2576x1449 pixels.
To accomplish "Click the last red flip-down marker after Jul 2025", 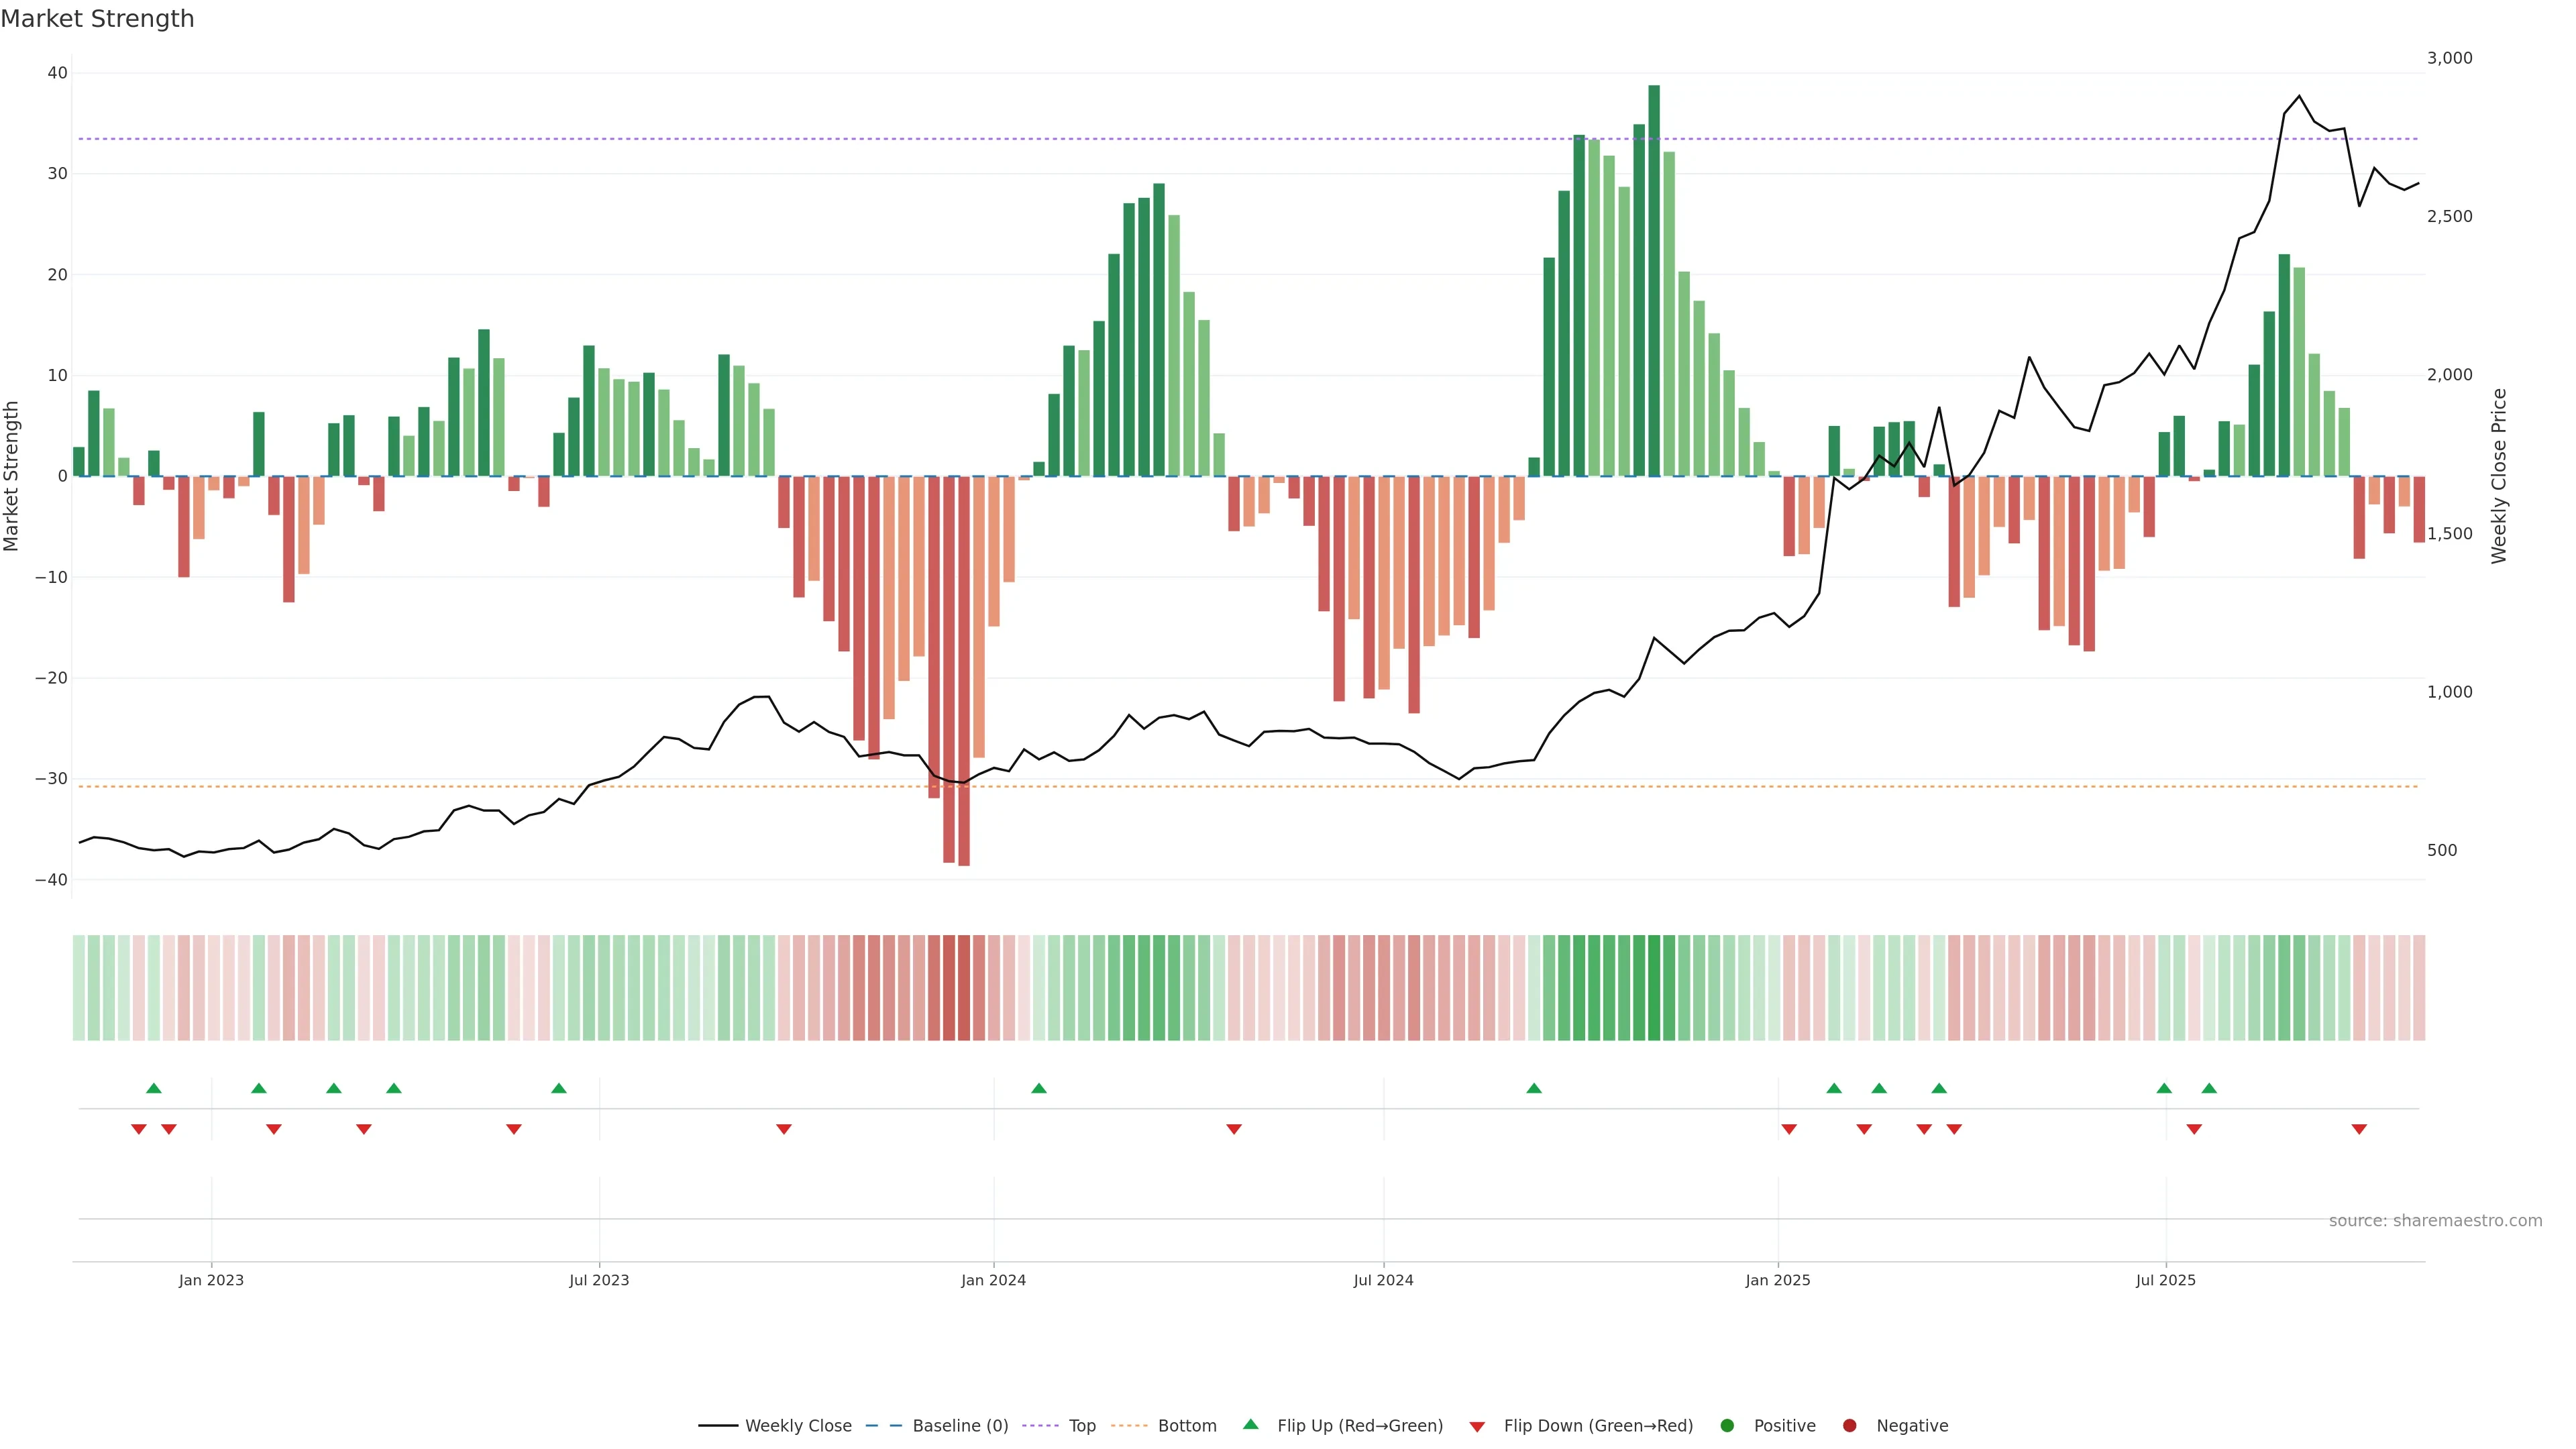I will coord(2359,1129).
